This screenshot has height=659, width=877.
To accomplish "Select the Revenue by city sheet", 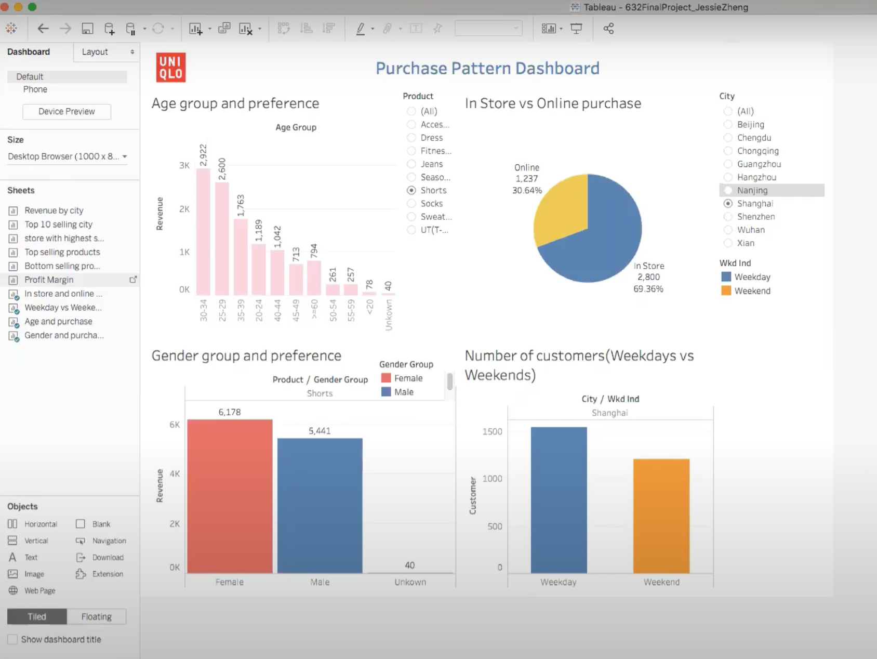I will (x=54, y=210).
